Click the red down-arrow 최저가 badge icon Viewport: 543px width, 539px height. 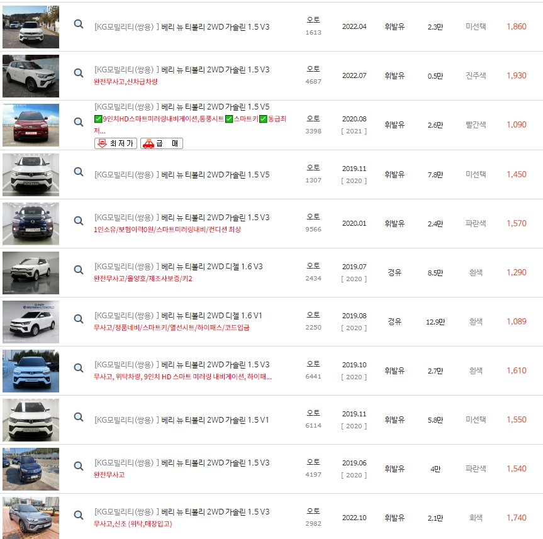click(x=103, y=143)
